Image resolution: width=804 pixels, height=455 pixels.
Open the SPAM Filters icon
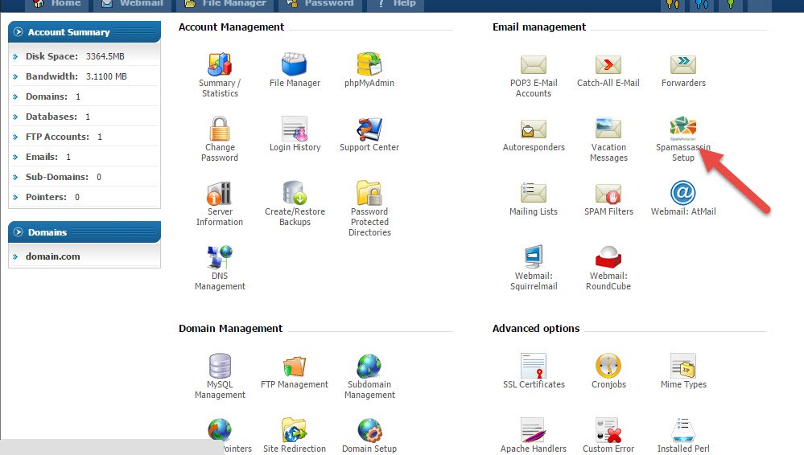click(608, 193)
